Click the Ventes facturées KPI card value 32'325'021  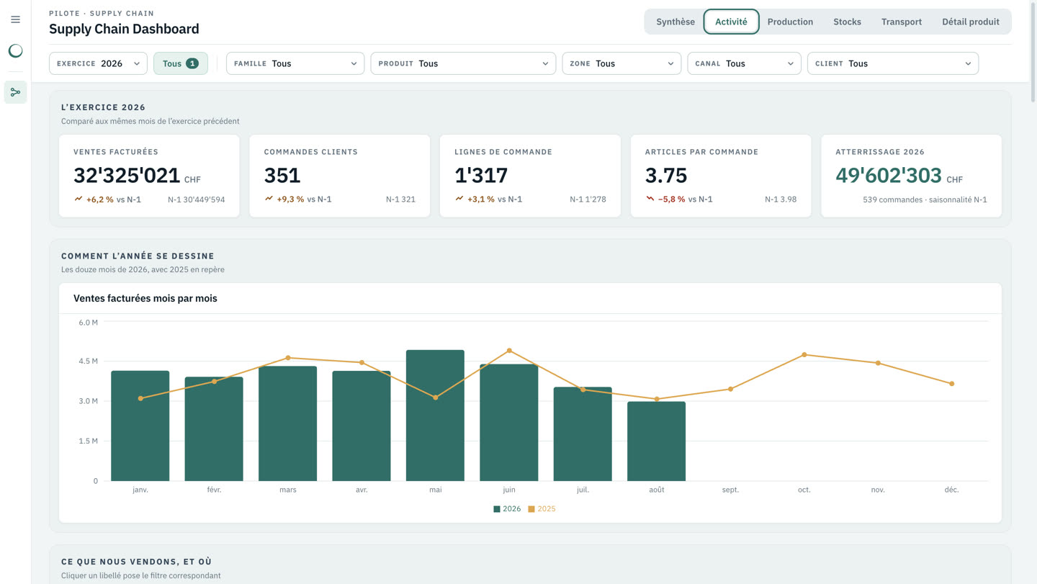click(127, 175)
